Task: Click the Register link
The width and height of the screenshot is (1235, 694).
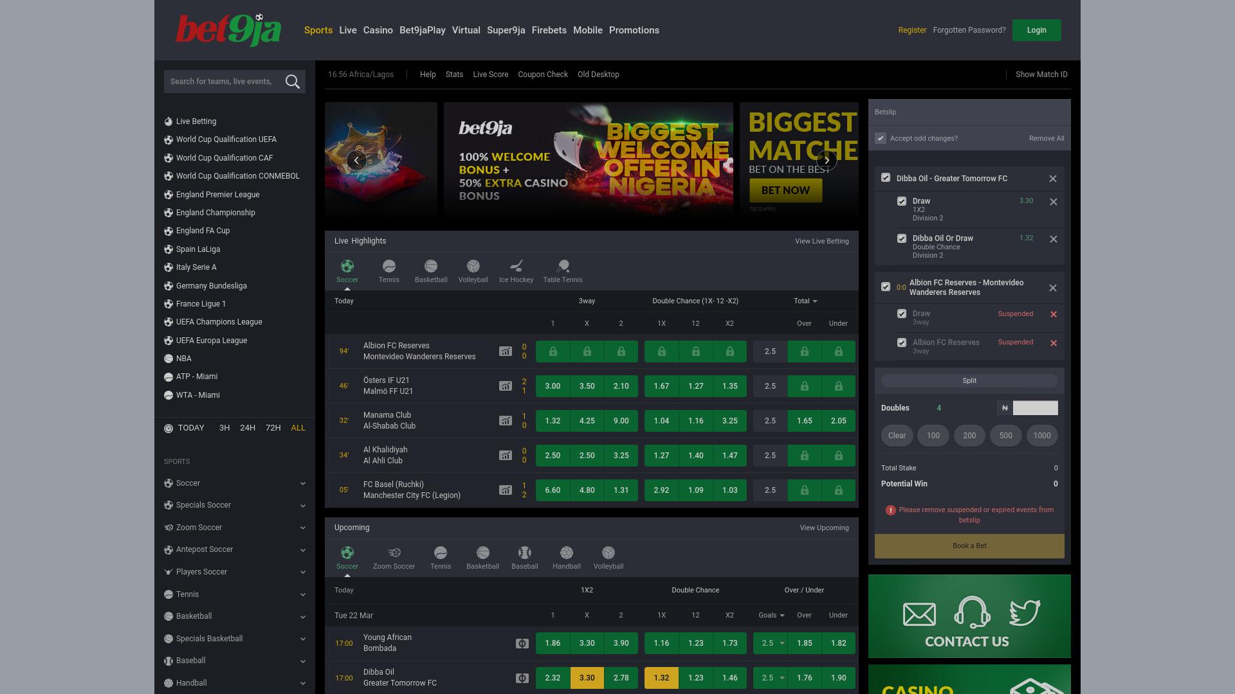Action: pos(912,30)
